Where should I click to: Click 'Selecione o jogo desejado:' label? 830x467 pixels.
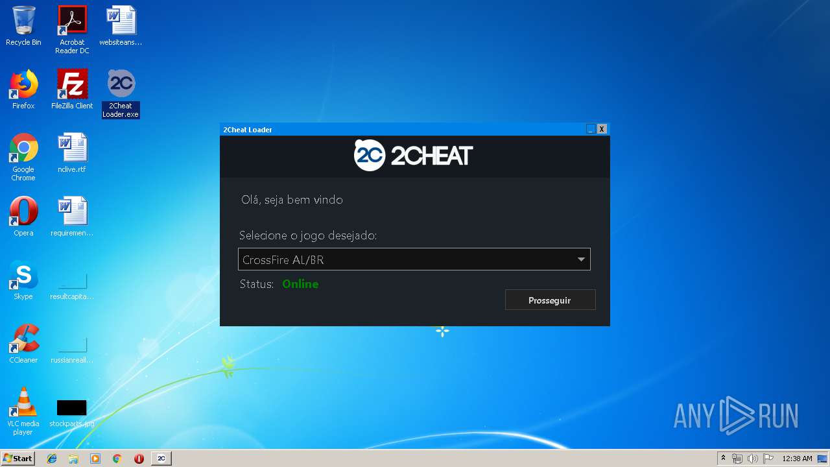[308, 235]
